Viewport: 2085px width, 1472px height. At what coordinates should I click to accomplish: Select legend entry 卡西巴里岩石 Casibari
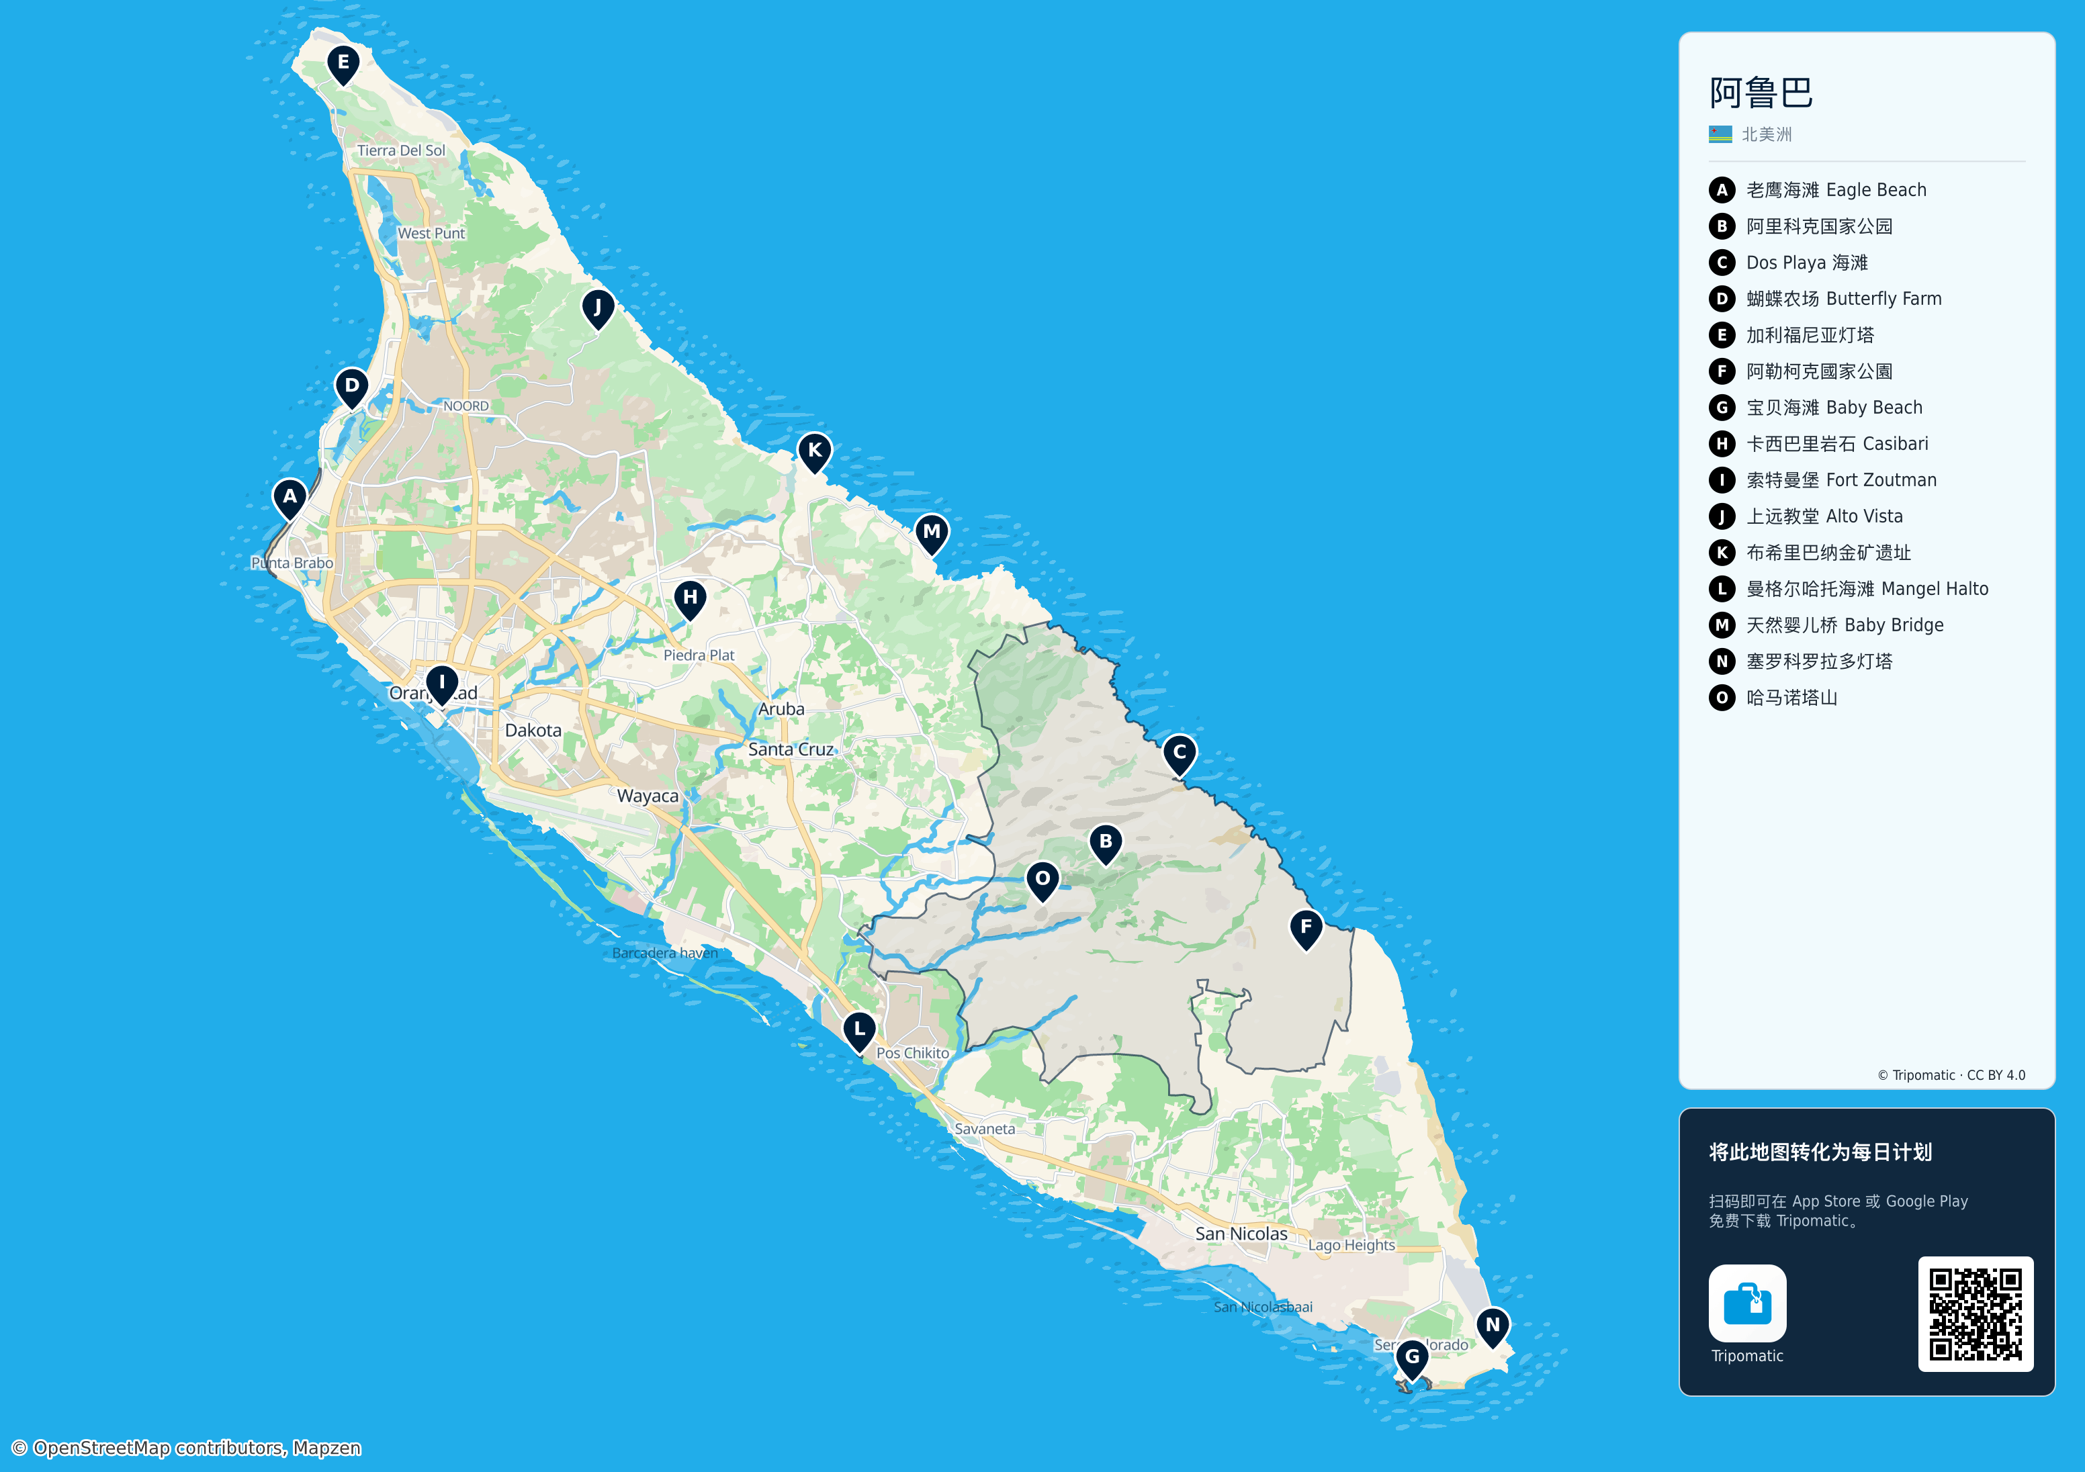tap(1818, 444)
